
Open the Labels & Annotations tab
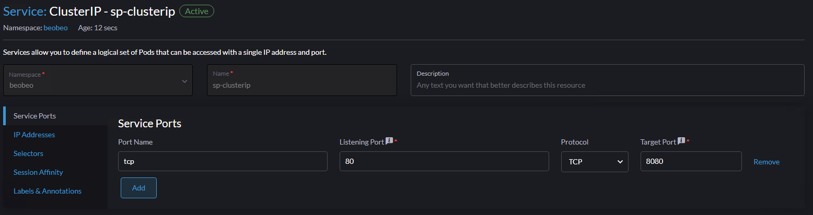[48, 191]
